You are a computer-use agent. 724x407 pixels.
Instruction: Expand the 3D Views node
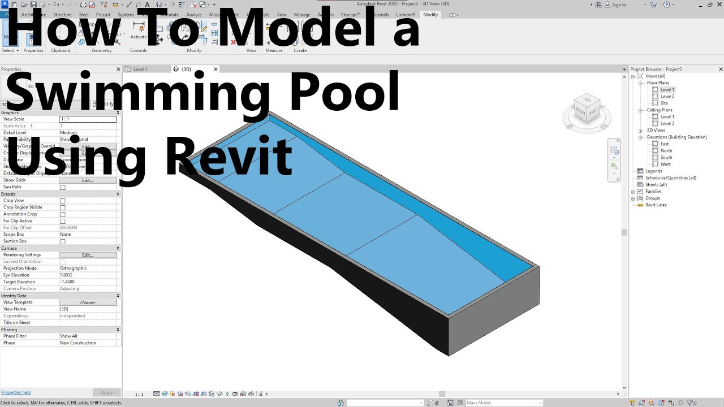point(641,131)
